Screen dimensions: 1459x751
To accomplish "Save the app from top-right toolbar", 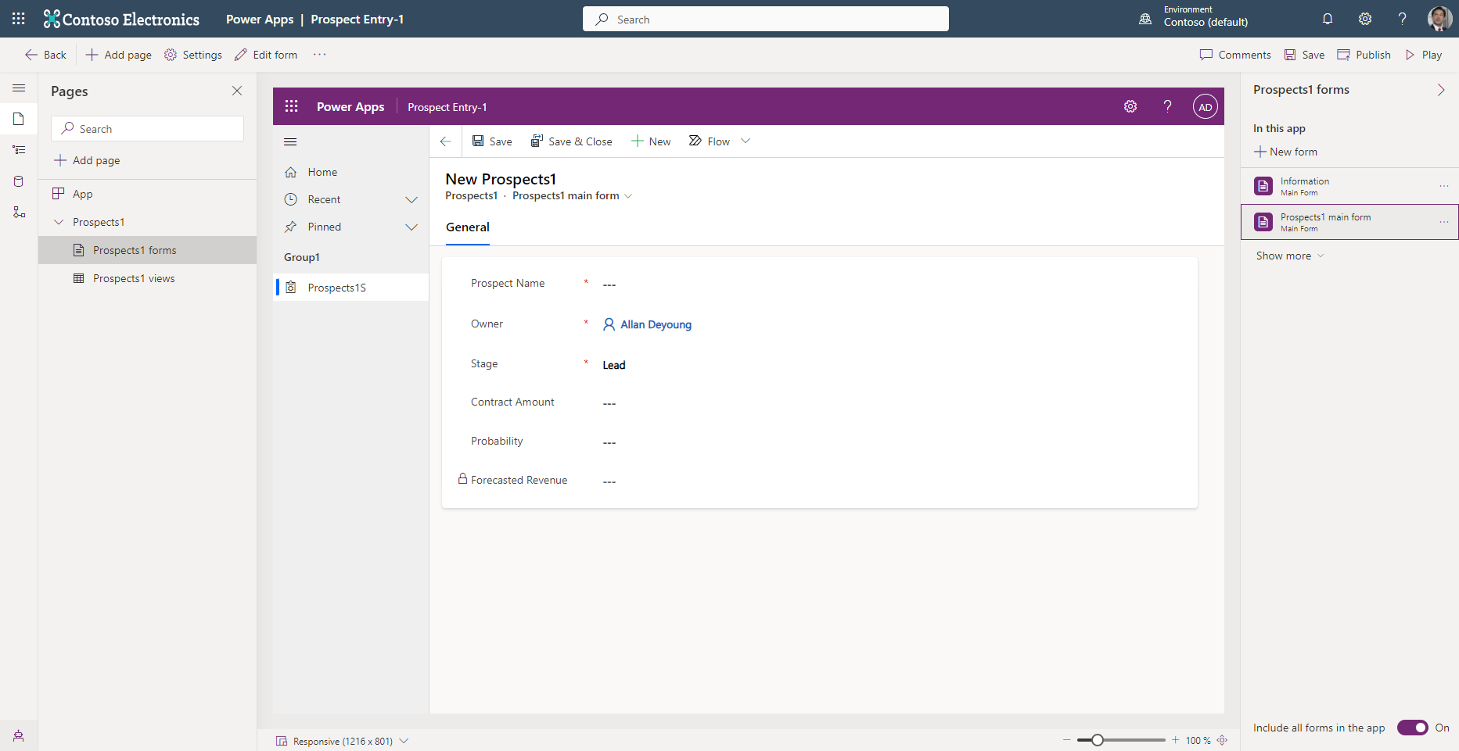I will pos(1304,55).
